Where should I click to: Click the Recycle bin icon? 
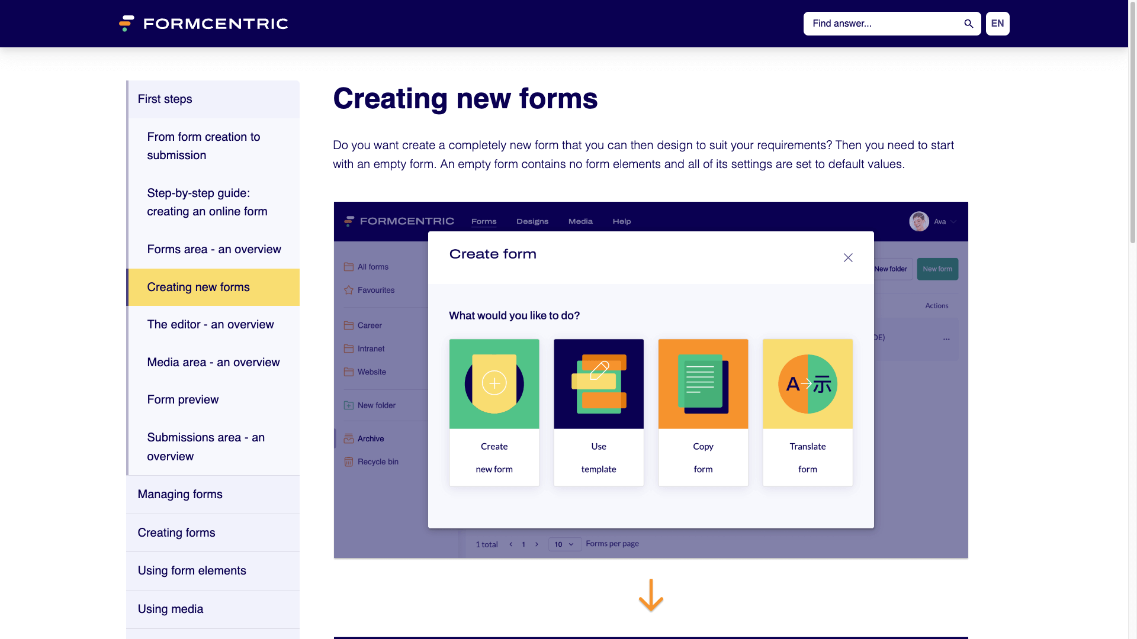349,461
